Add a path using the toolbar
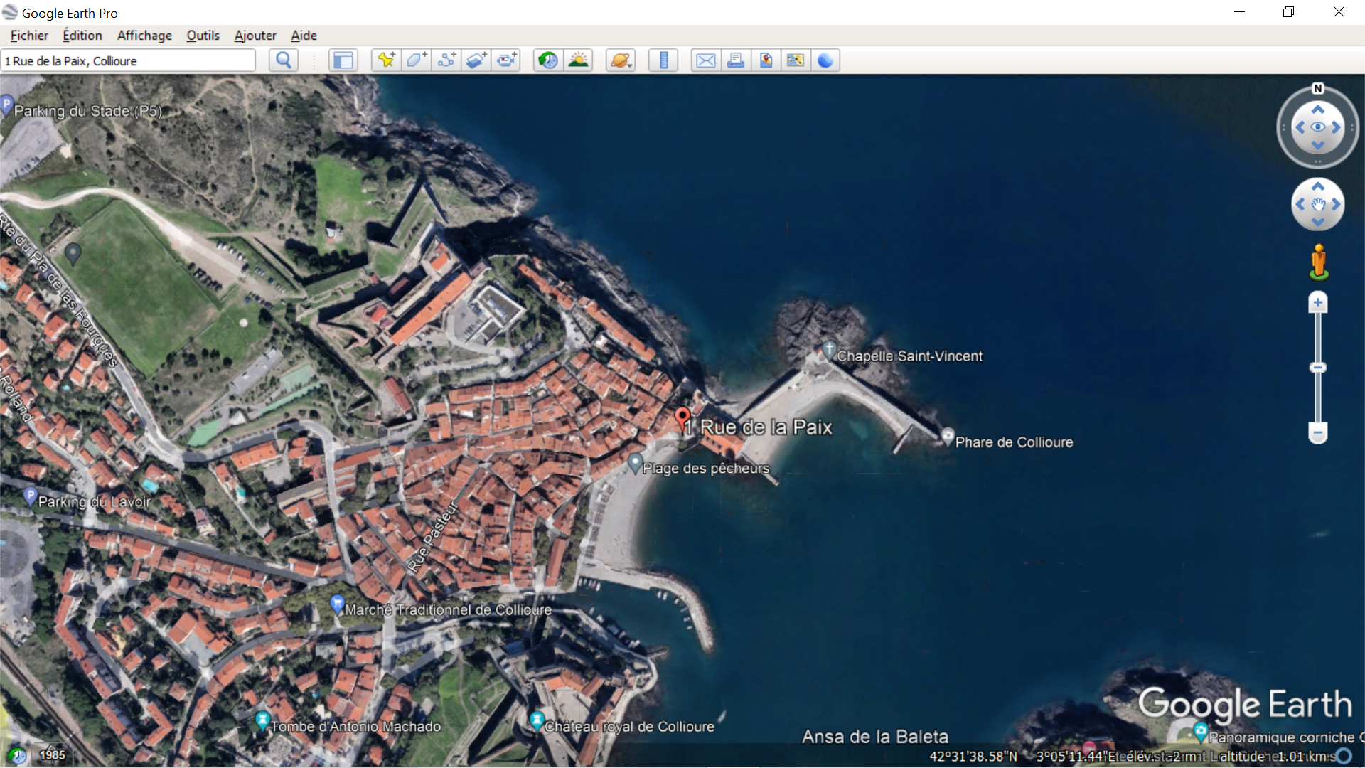 (x=447, y=60)
